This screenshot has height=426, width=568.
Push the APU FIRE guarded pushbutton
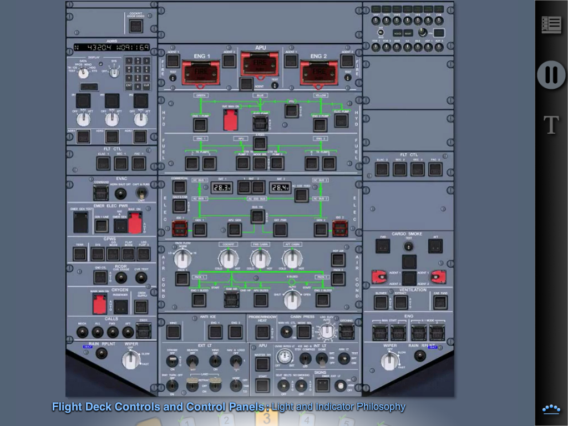coord(260,67)
